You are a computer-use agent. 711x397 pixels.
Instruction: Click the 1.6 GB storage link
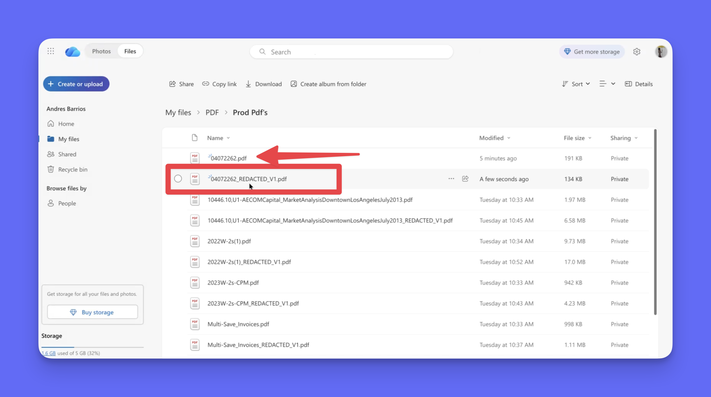[49, 353]
